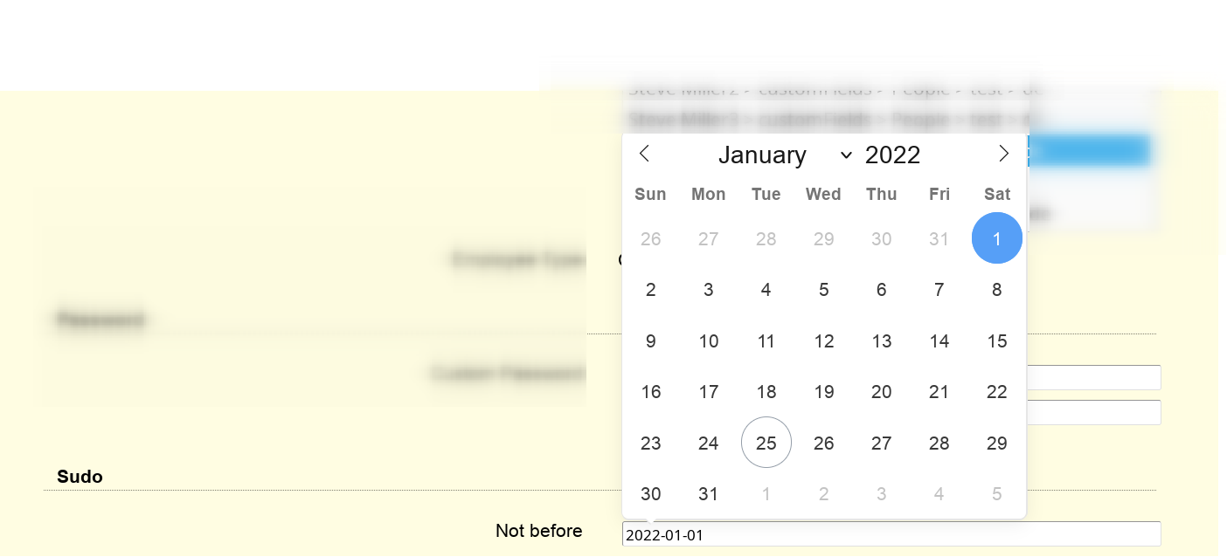1227x557 pixels.
Task: Choose Wednesday January 12
Action: (x=823, y=341)
